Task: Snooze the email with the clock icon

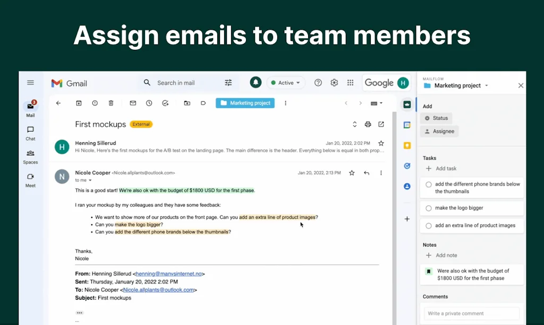Action: tap(149, 103)
